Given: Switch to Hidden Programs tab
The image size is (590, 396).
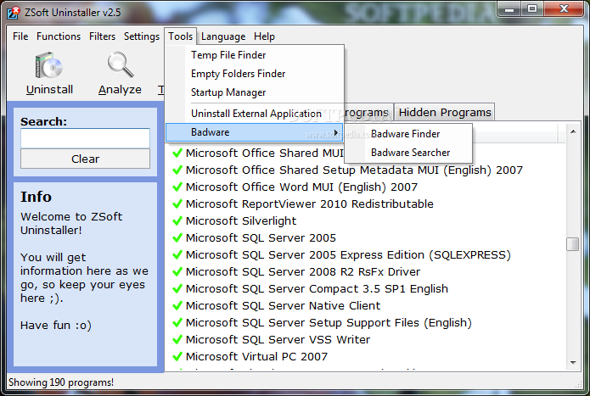Looking at the screenshot, I should tap(445, 112).
